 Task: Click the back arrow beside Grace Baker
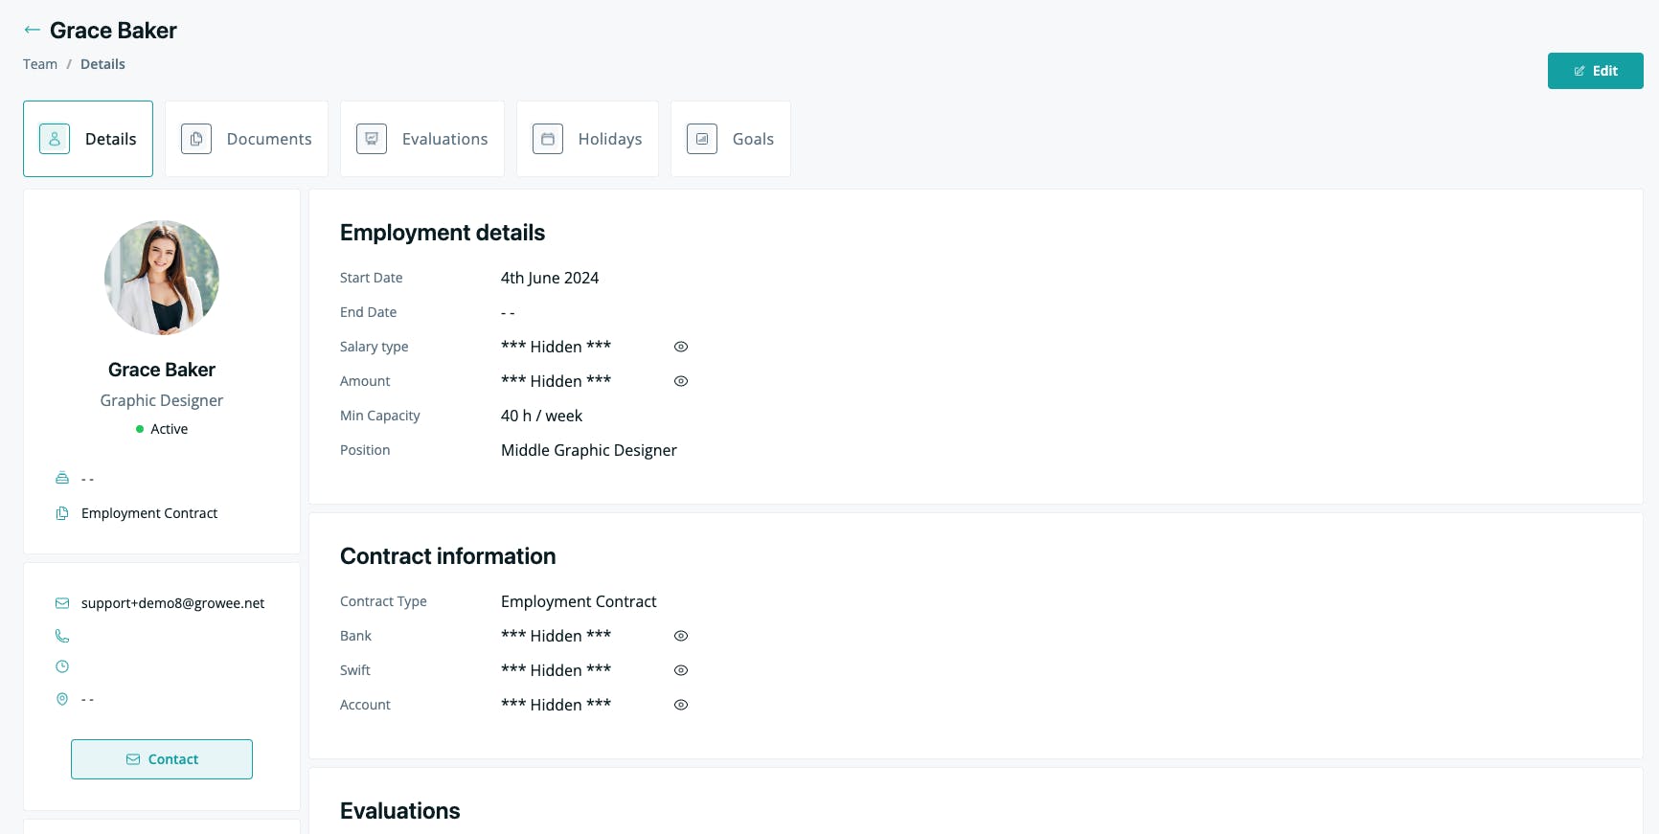[x=33, y=30]
